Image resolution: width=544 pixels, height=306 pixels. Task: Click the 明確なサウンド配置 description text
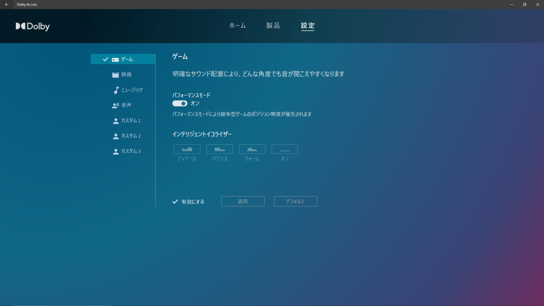(259, 74)
